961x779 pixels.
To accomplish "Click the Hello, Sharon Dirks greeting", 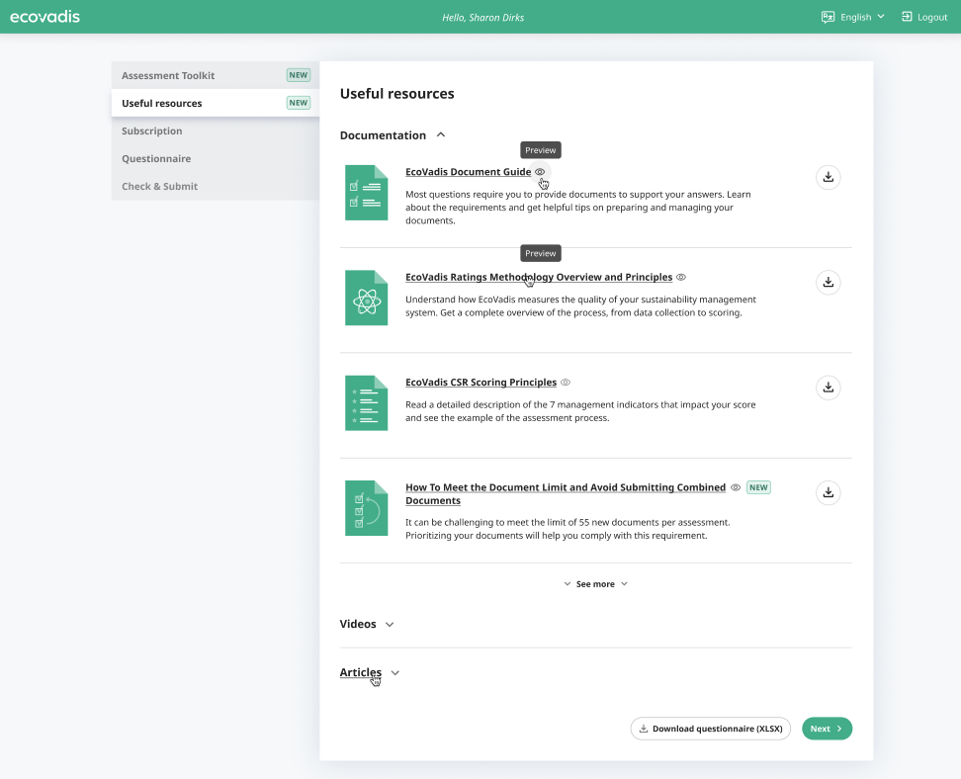I will (x=482, y=17).
